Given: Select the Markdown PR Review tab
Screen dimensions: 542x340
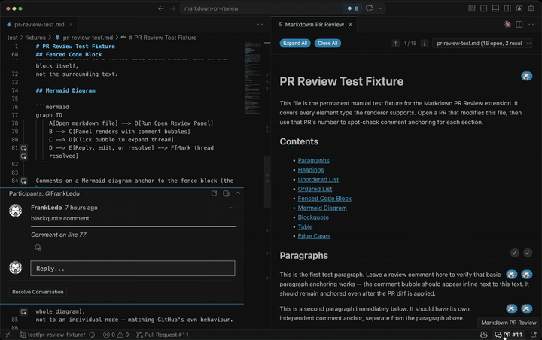Looking at the screenshot, I should [314, 25].
